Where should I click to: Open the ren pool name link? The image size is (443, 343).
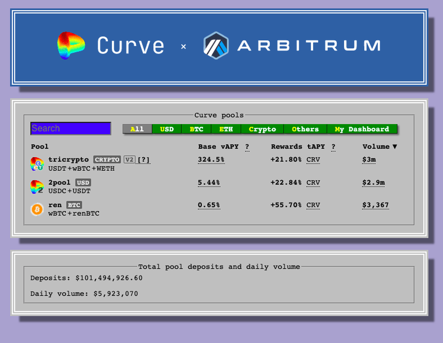click(x=55, y=205)
